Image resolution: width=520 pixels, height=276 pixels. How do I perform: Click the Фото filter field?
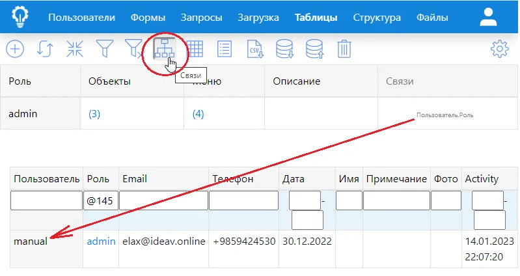[446, 200]
